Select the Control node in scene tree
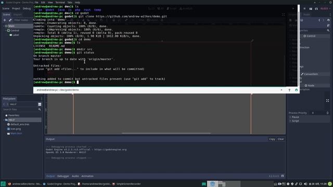The width and height of the screenshot is (333, 187). [15, 31]
